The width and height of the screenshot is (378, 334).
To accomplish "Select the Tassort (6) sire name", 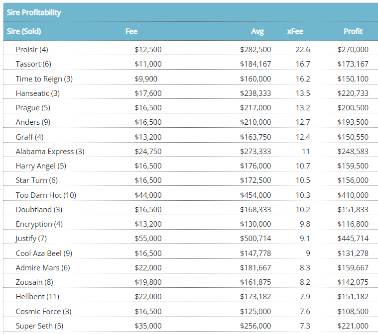I will [x=33, y=64].
